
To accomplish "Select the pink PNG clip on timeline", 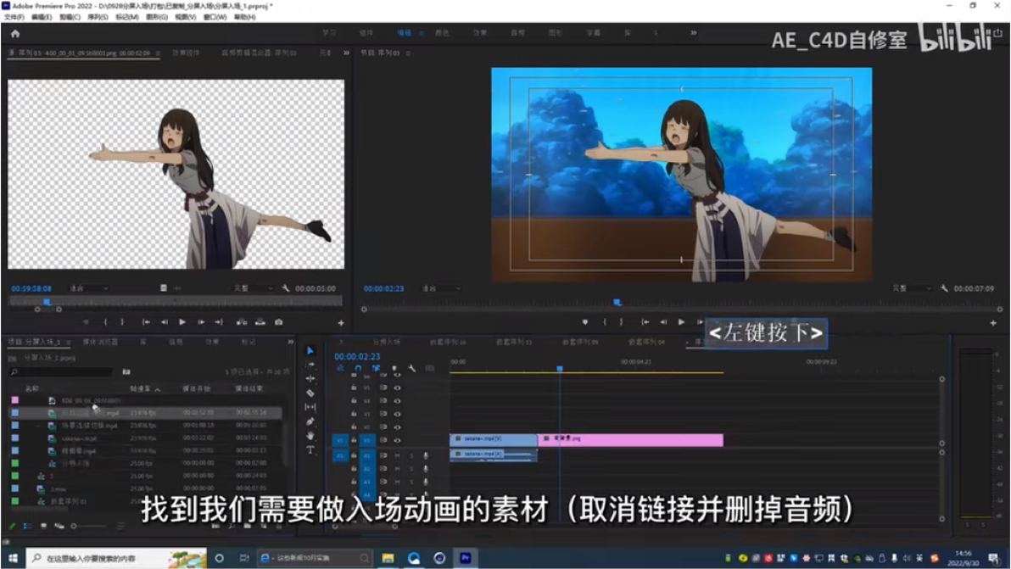I will 630,439.
